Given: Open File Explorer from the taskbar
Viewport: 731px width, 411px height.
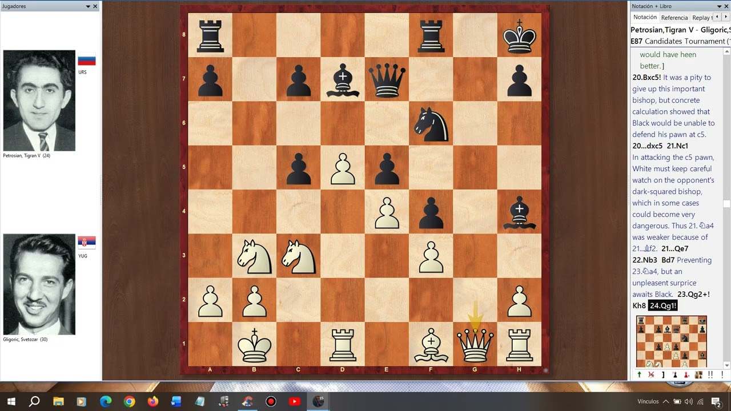Looking at the screenshot, I should pyautogui.click(x=58, y=401).
